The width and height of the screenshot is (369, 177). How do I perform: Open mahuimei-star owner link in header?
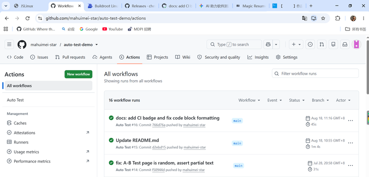click(x=43, y=45)
